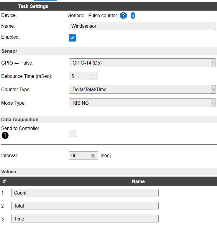Decrease the Interval using the down arrow
217x227 pixels.
tap(93, 157)
